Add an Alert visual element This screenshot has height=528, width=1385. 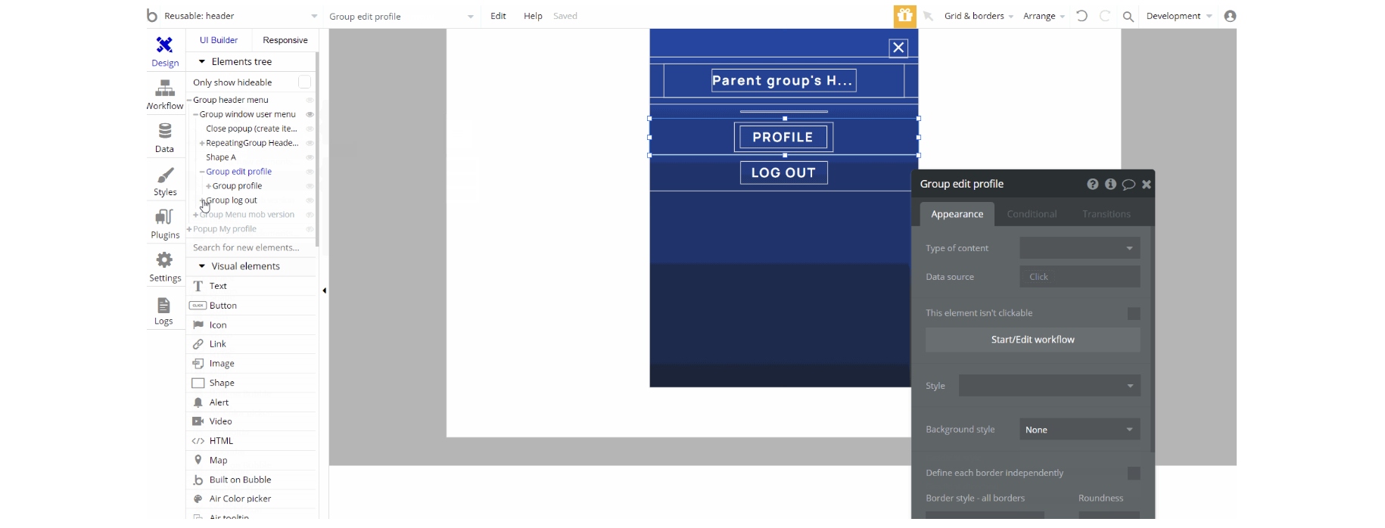tap(251, 402)
